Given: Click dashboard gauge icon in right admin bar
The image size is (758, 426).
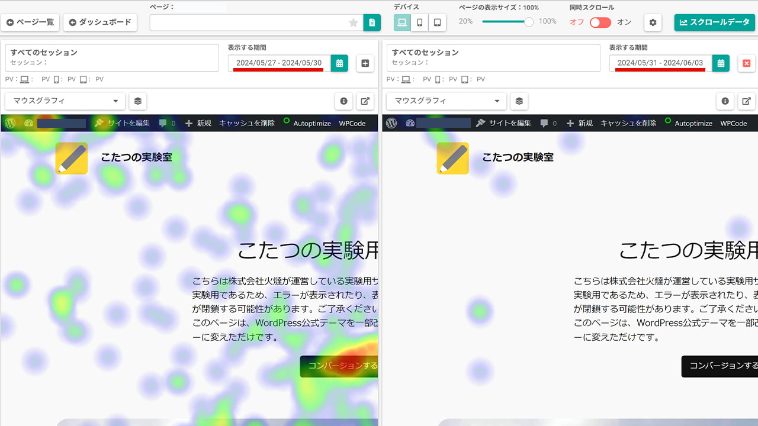Looking at the screenshot, I should pyautogui.click(x=410, y=123).
